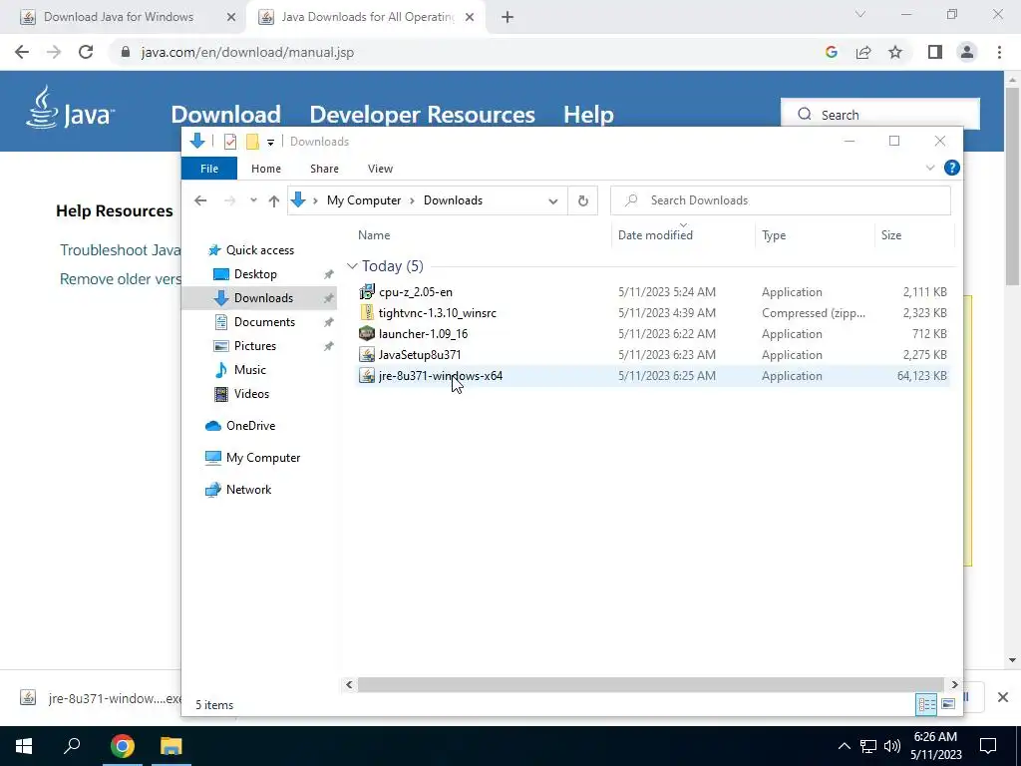Open the Google icon in the address bar
1021x766 pixels.
pyautogui.click(x=831, y=52)
